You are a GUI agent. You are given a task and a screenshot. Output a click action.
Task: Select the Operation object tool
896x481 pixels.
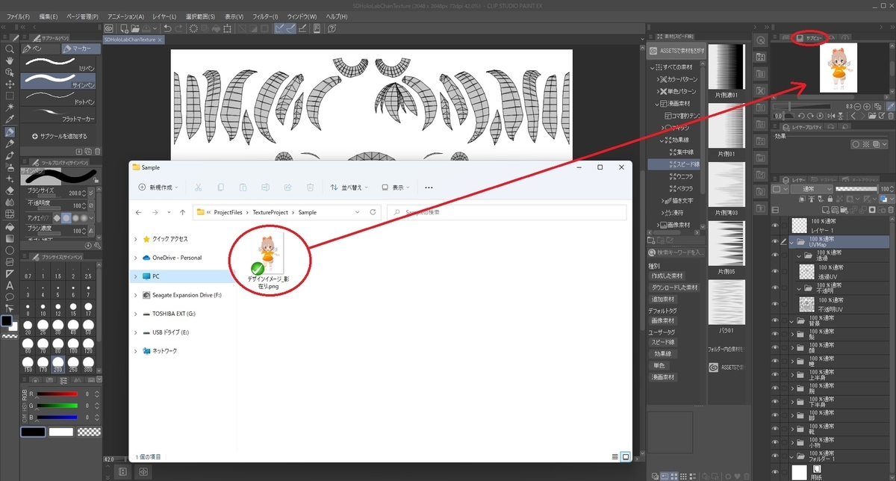coord(10,72)
